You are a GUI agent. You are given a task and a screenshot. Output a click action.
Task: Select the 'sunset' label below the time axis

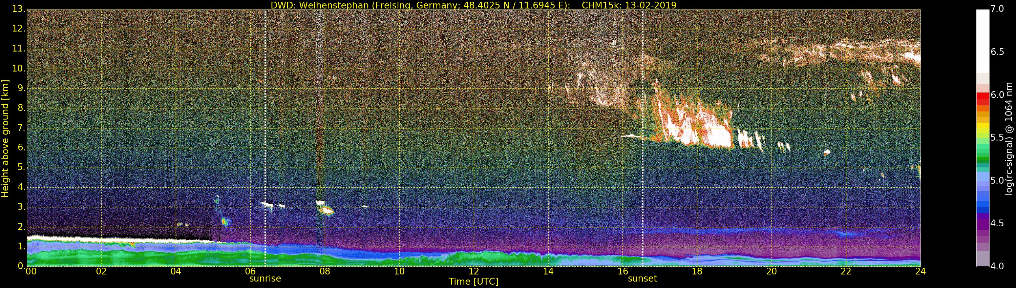642,279
